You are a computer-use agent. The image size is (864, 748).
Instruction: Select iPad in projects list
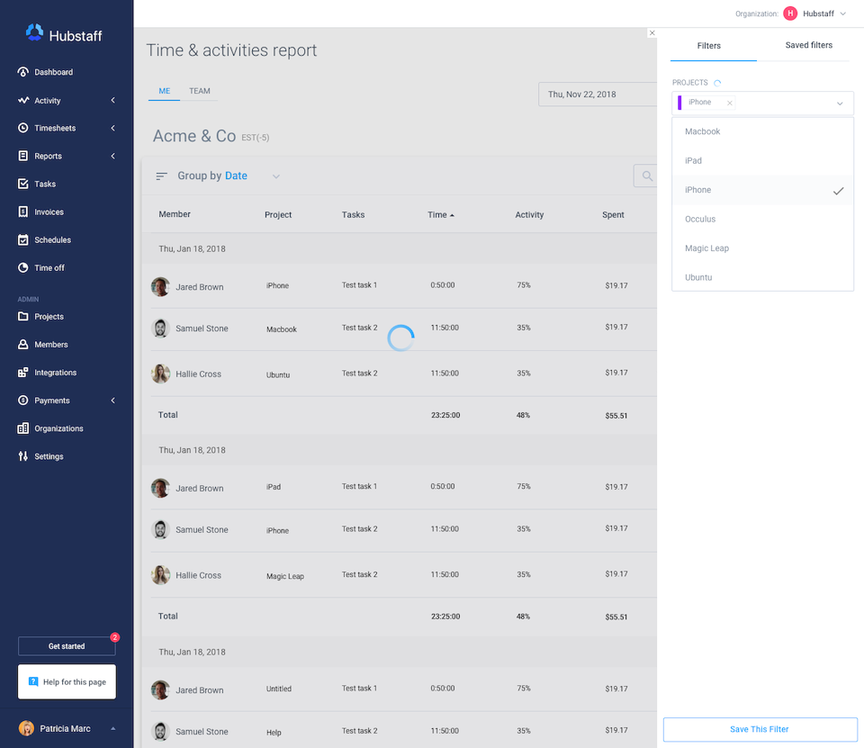pyautogui.click(x=762, y=160)
